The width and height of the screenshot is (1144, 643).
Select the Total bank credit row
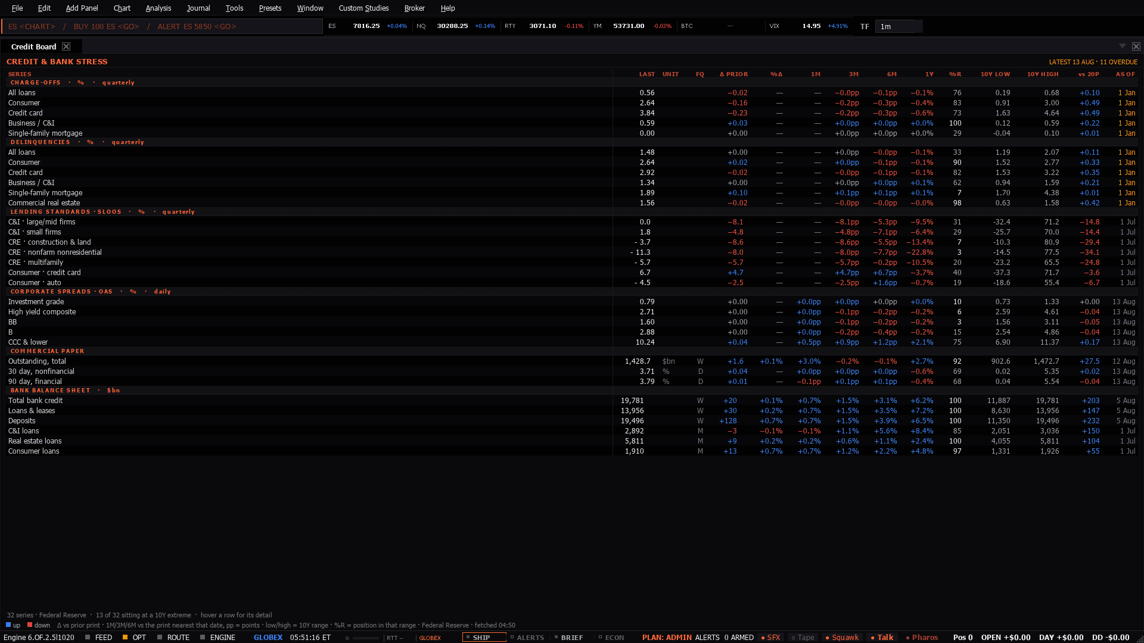(x=572, y=401)
